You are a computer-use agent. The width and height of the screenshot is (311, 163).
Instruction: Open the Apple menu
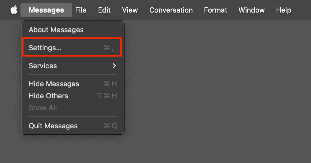point(14,10)
